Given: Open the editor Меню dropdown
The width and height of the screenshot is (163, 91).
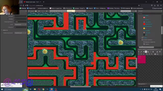Looking at the screenshot, I should 31,11.
